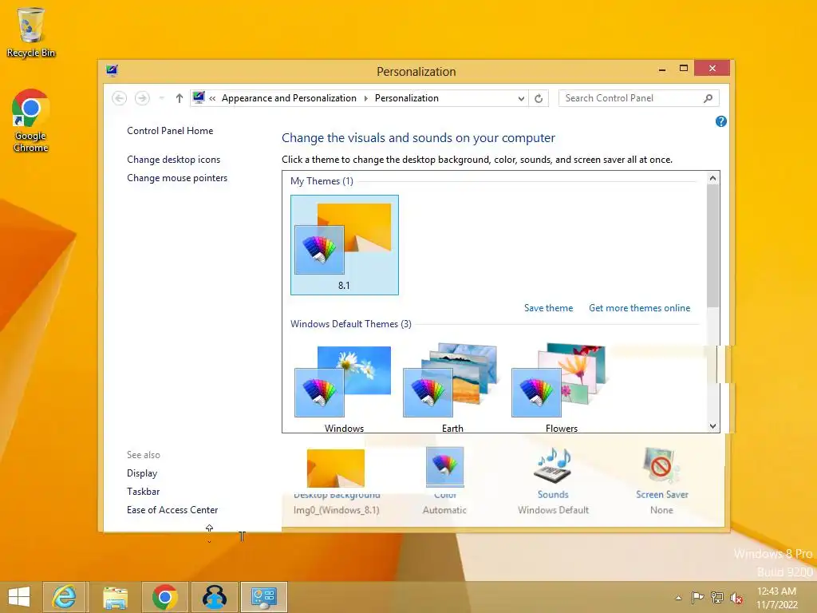
Task: Click the Search Control Panel field
Action: [639, 98]
